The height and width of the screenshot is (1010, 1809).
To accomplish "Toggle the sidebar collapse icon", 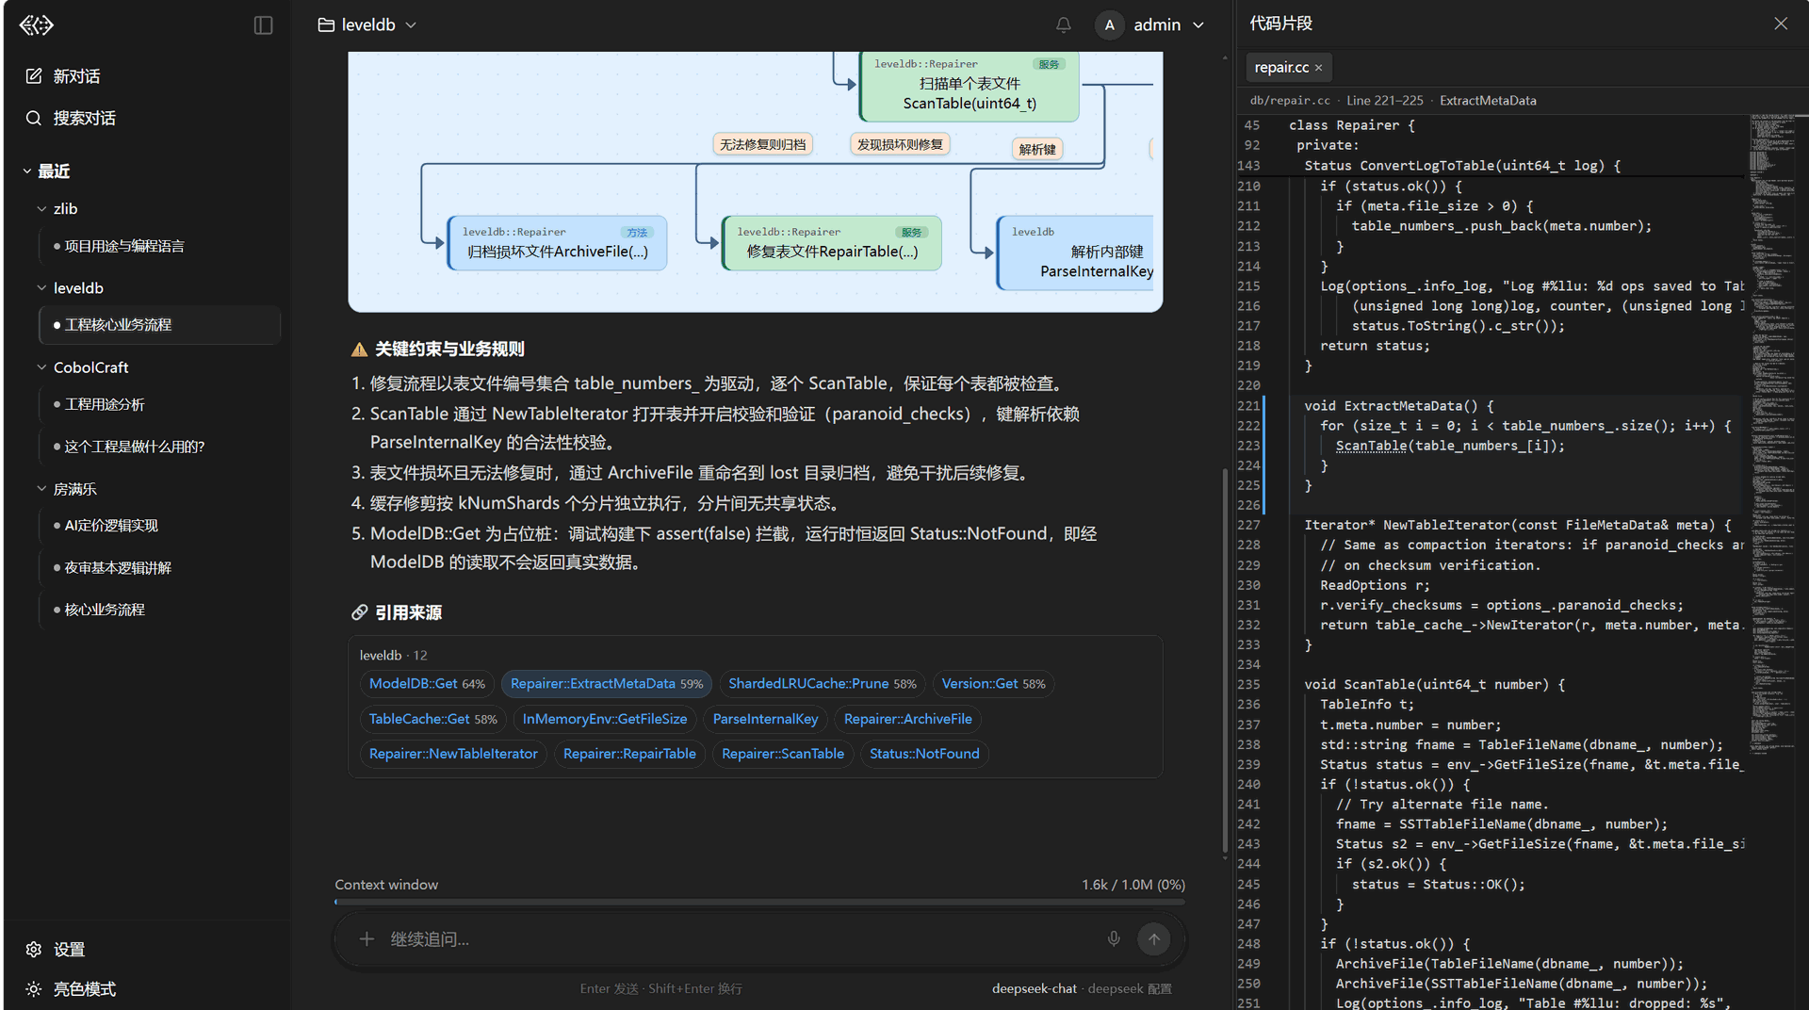I will pos(263,25).
